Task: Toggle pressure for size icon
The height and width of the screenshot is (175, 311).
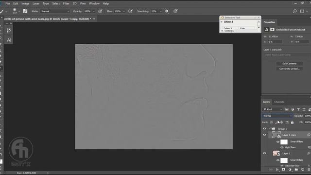Action: coord(175,11)
